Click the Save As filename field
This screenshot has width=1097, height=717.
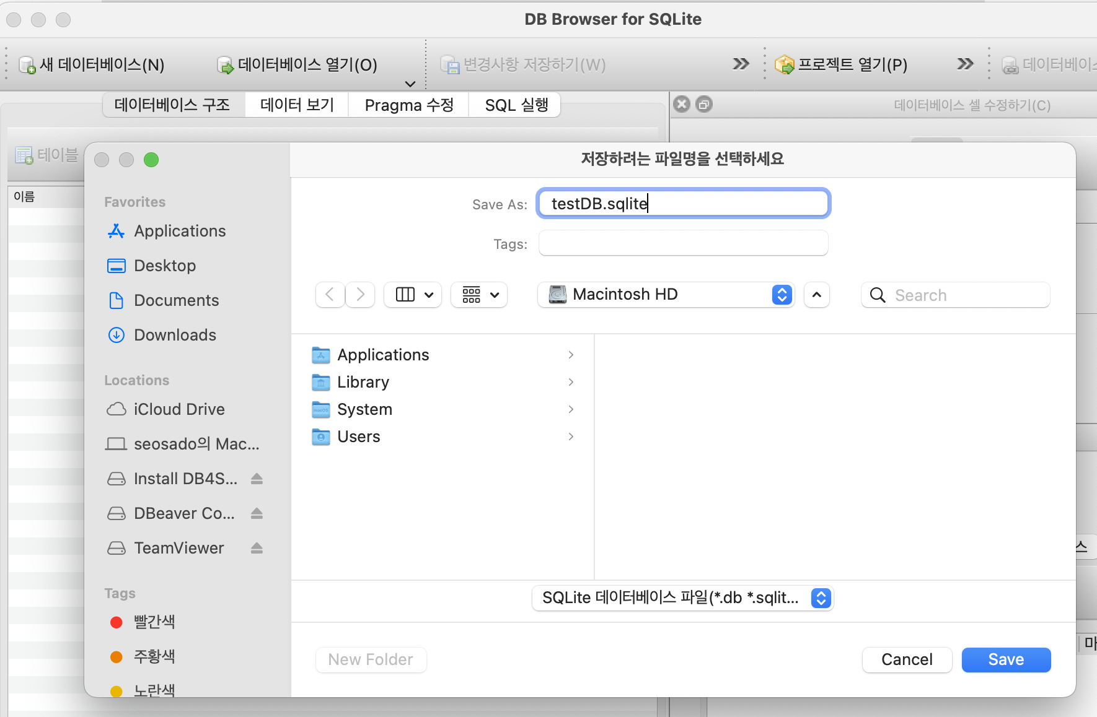pos(683,204)
